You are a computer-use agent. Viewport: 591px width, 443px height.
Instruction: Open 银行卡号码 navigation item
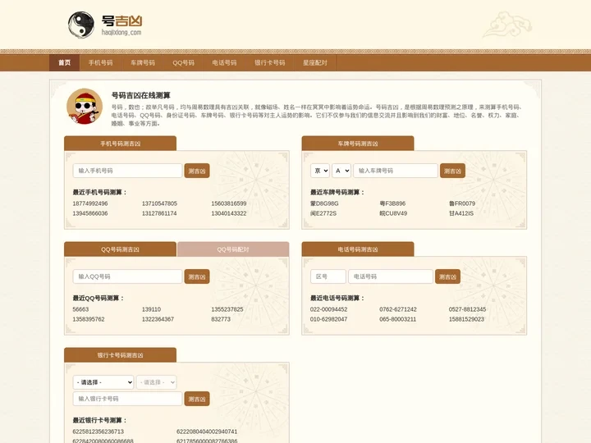270,62
